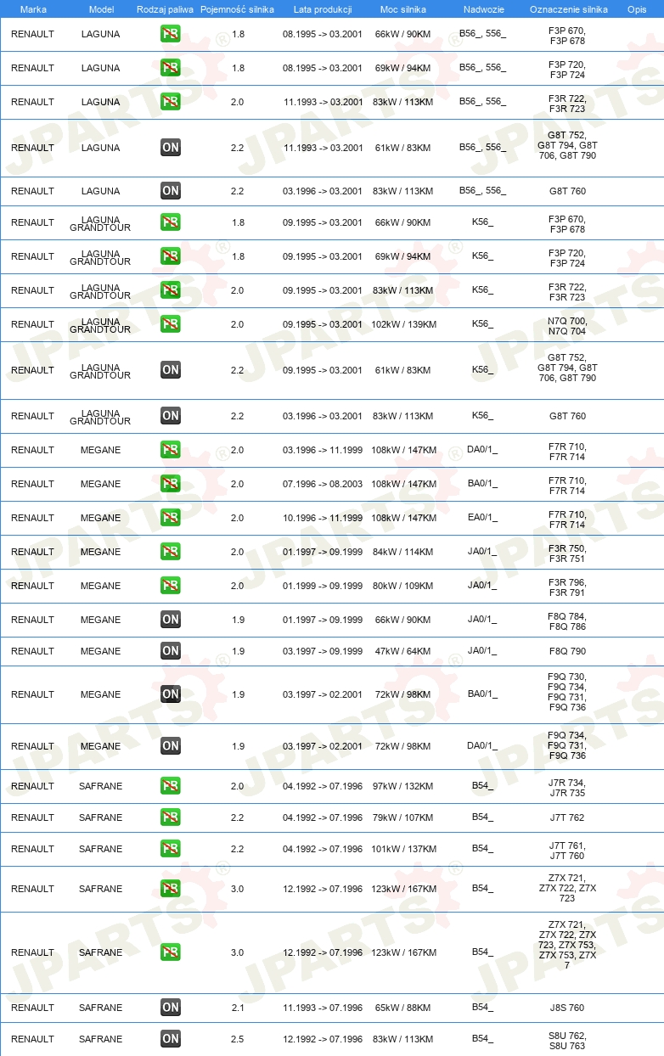Click the PB icon for Megane EA0/1_
The width and height of the screenshot is (664, 1056).
[x=171, y=518]
